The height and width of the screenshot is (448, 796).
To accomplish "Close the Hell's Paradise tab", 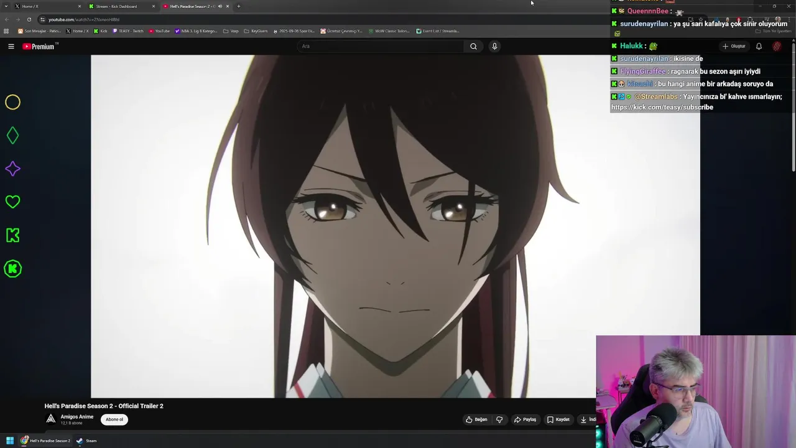I will (228, 6).
